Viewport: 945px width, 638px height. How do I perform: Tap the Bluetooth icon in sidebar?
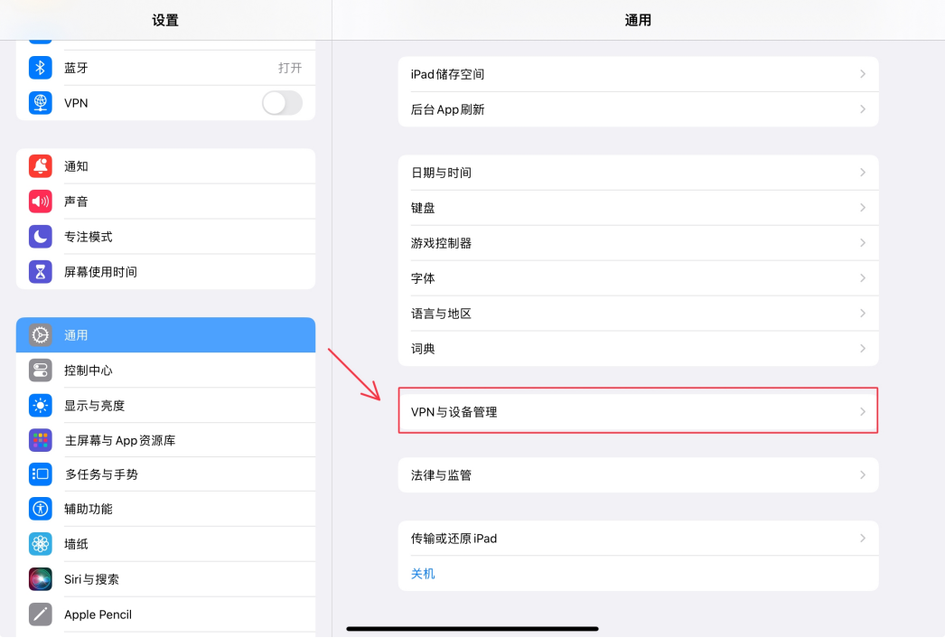pyautogui.click(x=41, y=68)
